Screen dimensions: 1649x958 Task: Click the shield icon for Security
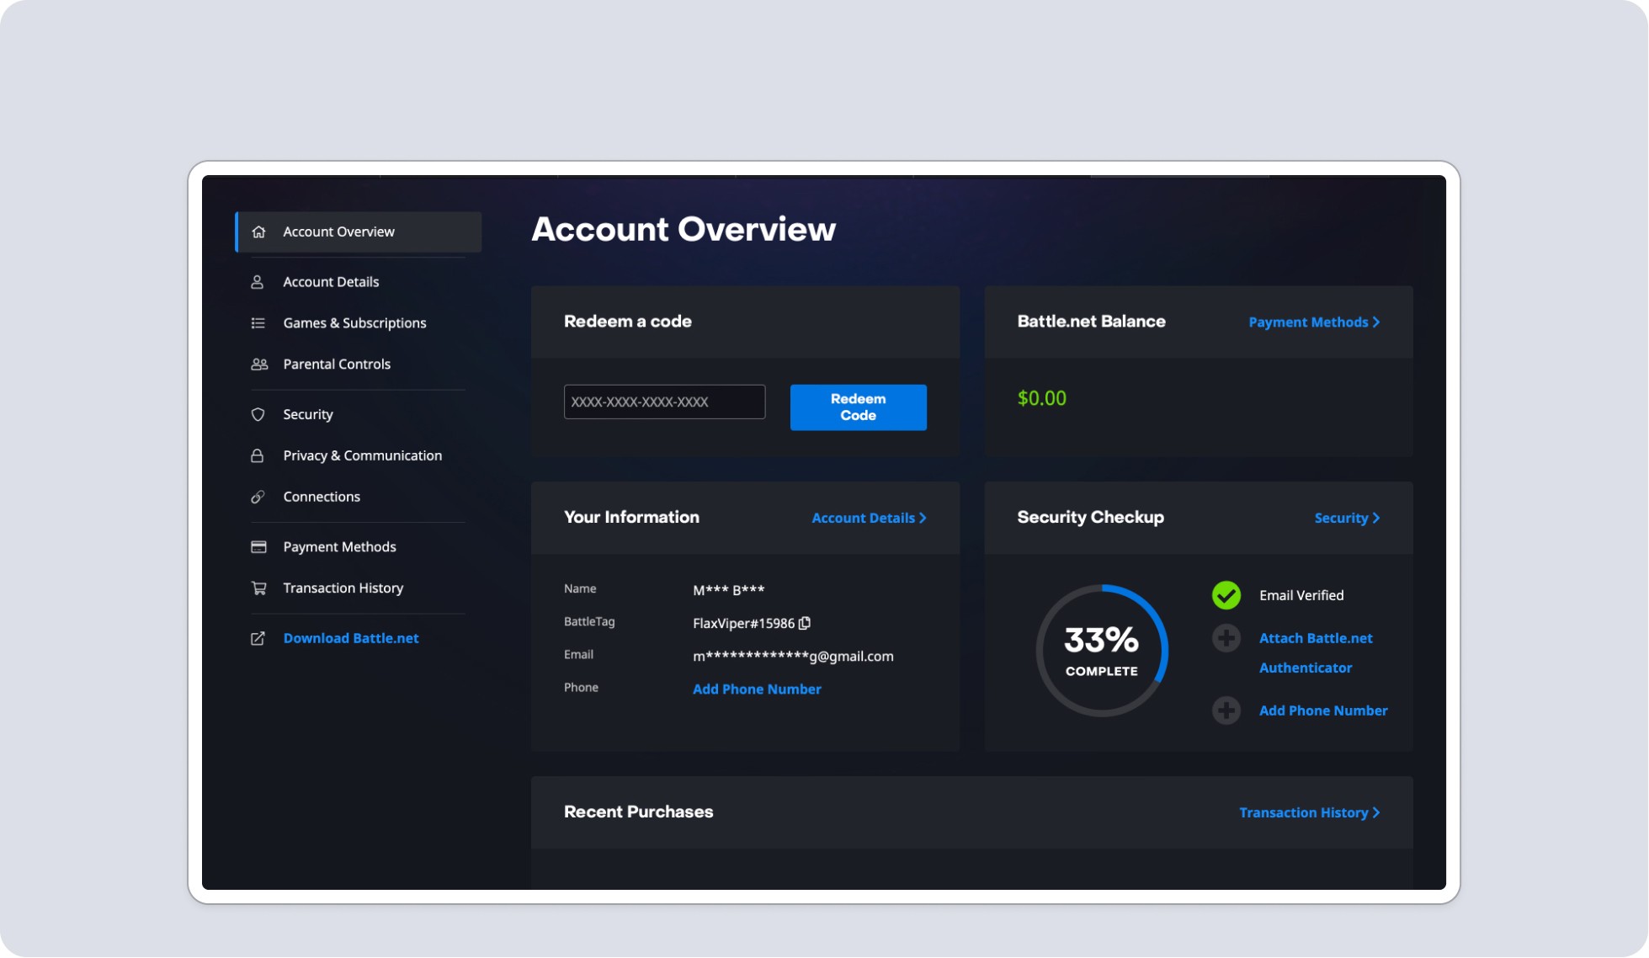pos(258,414)
